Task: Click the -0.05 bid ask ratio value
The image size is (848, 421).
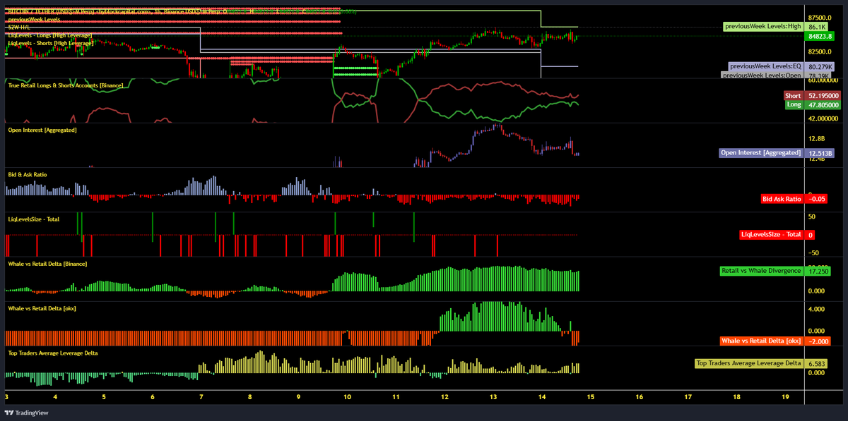Action: (x=816, y=199)
